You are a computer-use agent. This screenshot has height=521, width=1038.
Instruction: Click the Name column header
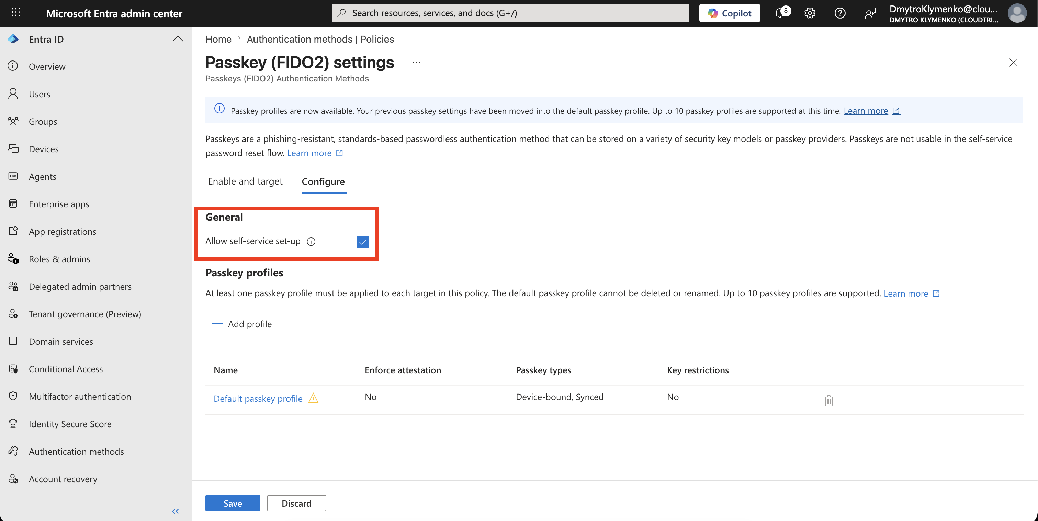pos(225,370)
